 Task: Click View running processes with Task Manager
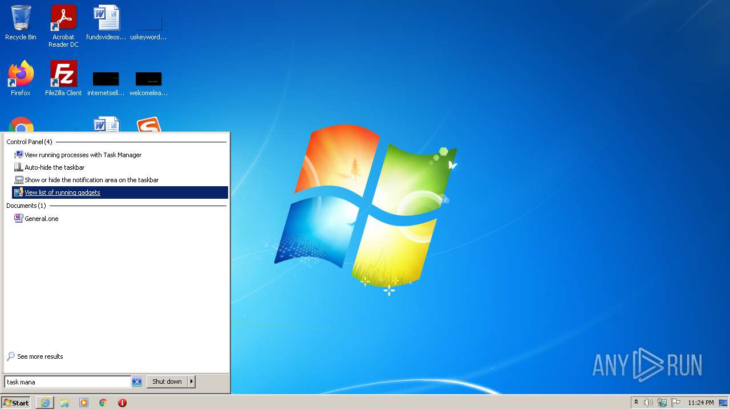(x=120, y=155)
